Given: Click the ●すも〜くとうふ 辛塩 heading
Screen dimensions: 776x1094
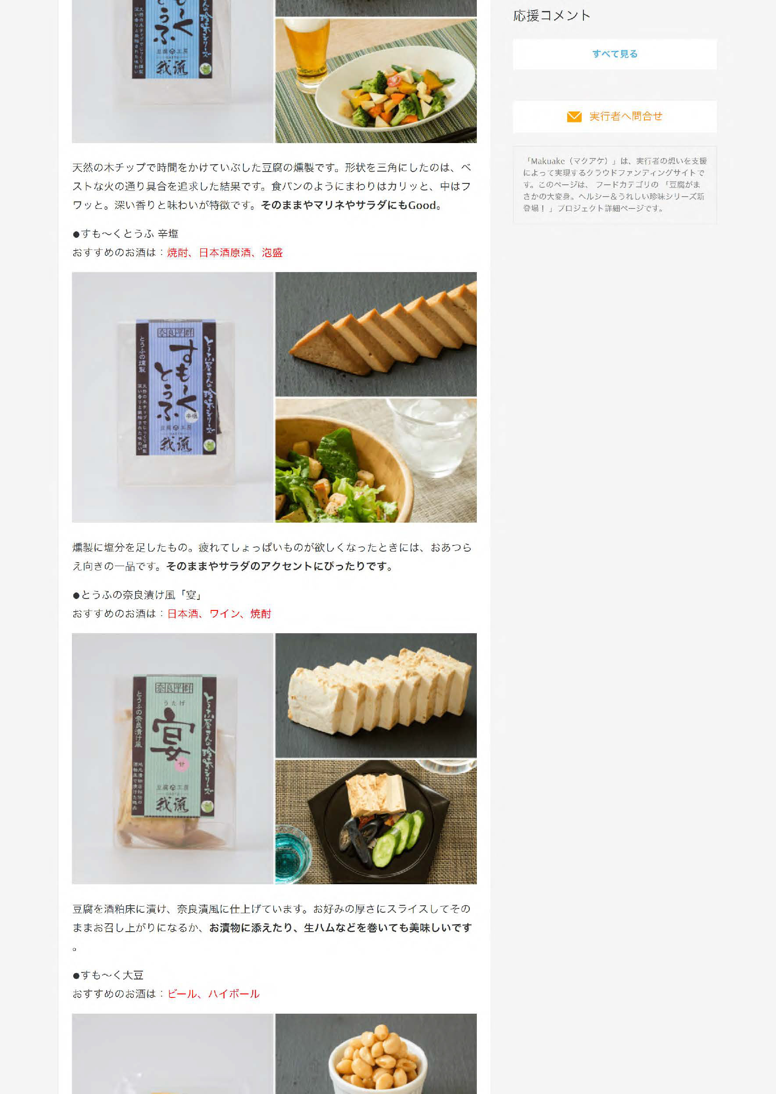Looking at the screenshot, I should click(x=125, y=234).
